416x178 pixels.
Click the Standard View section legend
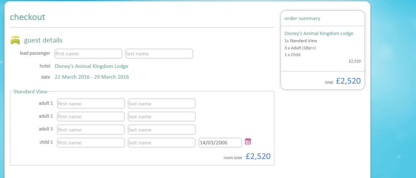click(x=30, y=92)
